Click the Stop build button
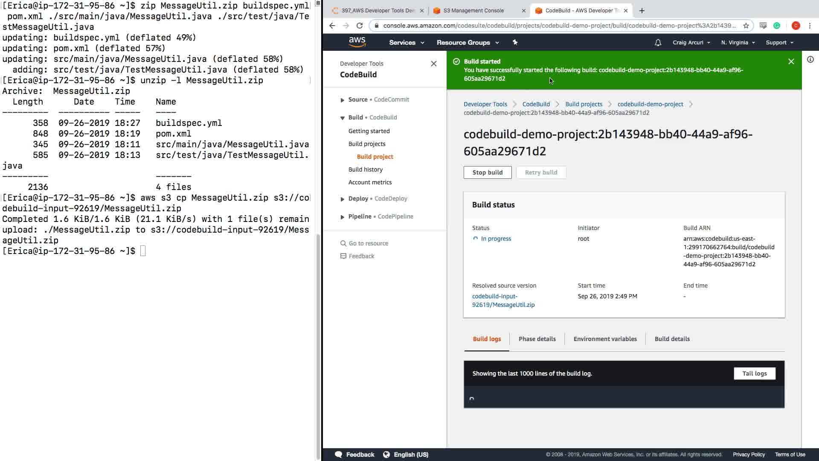Screen dimensions: 819x461 point(487,172)
